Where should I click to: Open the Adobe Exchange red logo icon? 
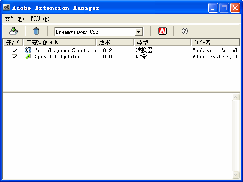tap(162, 31)
